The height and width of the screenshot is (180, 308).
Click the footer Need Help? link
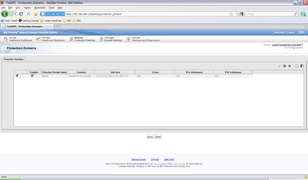(x=169, y=159)
